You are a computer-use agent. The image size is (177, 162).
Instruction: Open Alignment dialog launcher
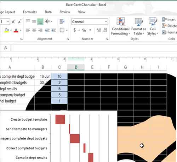68,39
